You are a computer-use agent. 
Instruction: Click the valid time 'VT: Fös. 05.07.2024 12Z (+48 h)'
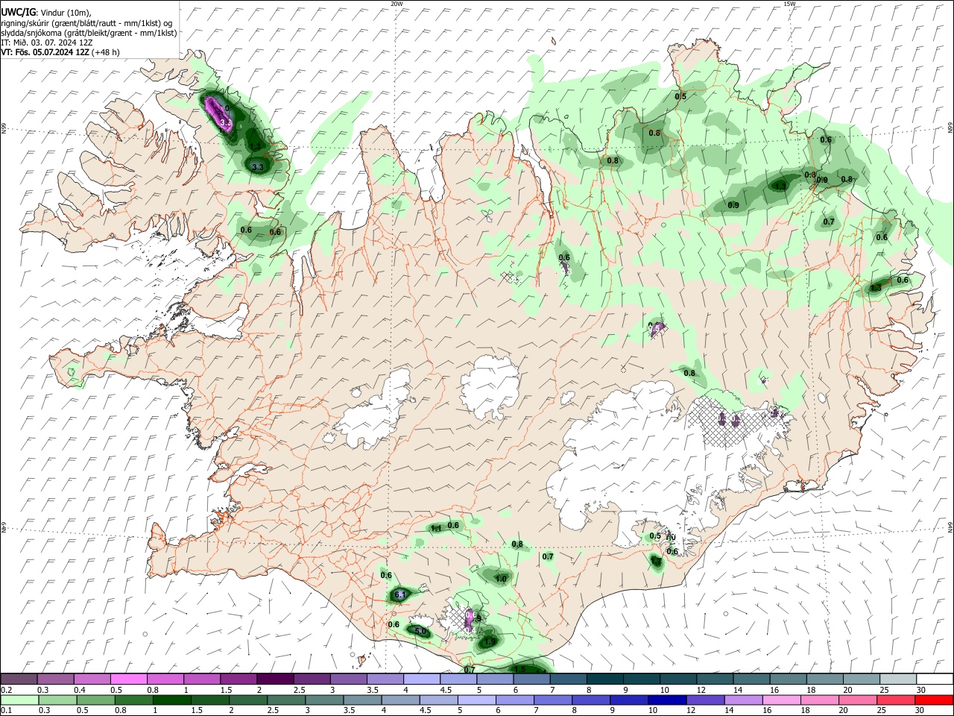click(60, 52)
